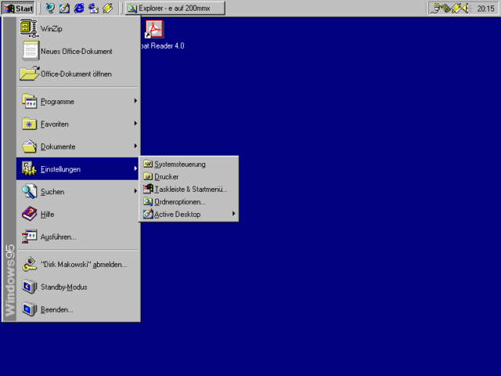501x376 pixels.
Task: Expand the Suchen submenu arrow
Action: pyautogui.click(x=135, y=191)
